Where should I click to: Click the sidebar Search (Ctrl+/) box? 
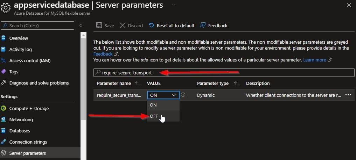pos(37,26)
